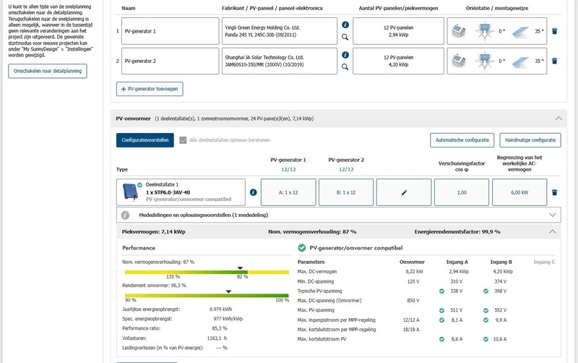Open 12 PV-panelen 4,20 kWp field

point(398,61)
